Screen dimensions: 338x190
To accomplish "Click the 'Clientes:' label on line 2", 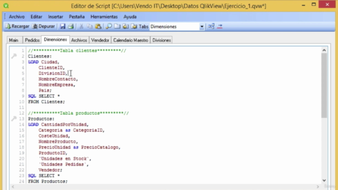I will 40,56.
